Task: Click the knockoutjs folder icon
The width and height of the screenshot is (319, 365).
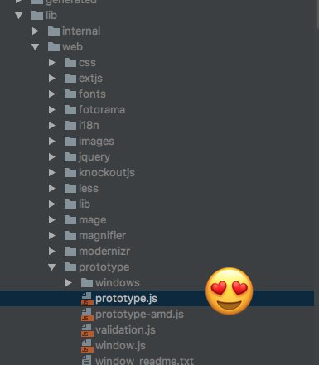Action: click(70, 172)
